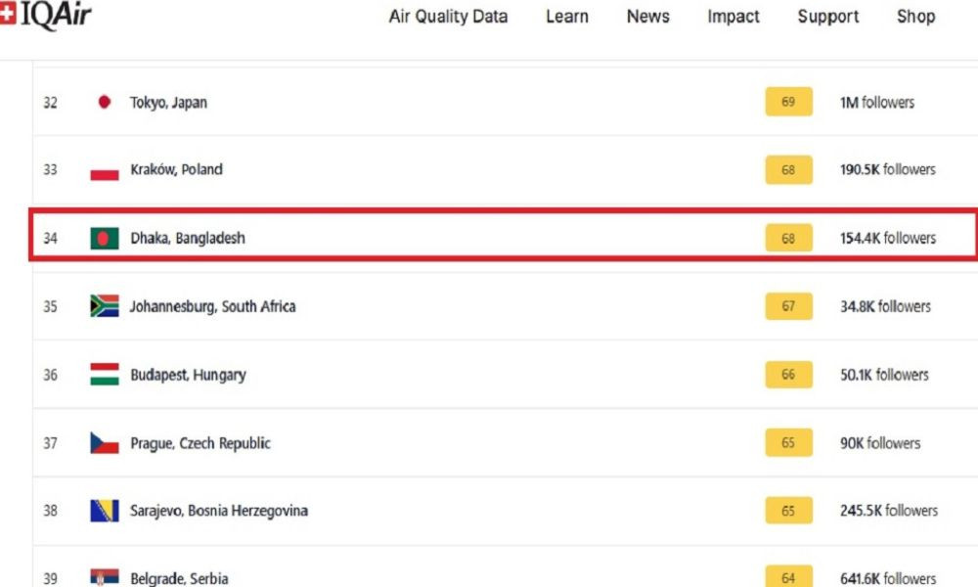Open Tokyo, Japan city page
Screen dimensions: 978x587
coord(168,103)
